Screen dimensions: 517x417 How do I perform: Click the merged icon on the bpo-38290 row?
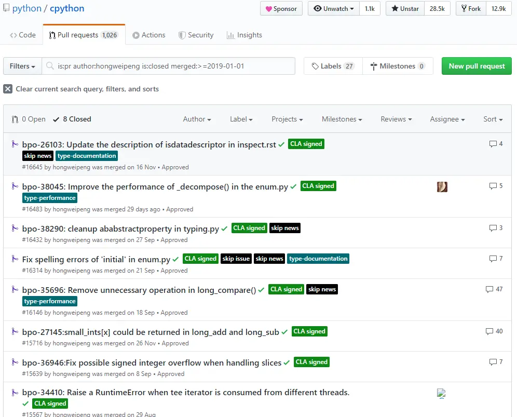pos(15,228)
